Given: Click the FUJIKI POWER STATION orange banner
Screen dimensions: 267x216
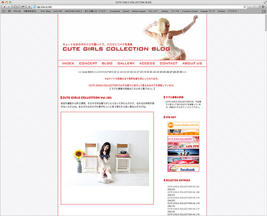Looking at the screenshot, I should tap(183, 125).
